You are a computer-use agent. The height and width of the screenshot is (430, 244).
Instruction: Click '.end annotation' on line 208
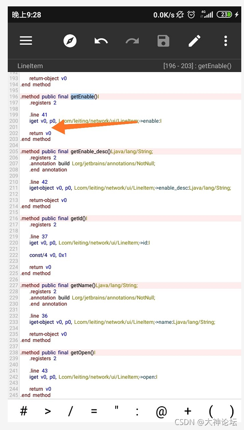click(x=48, y=170)
